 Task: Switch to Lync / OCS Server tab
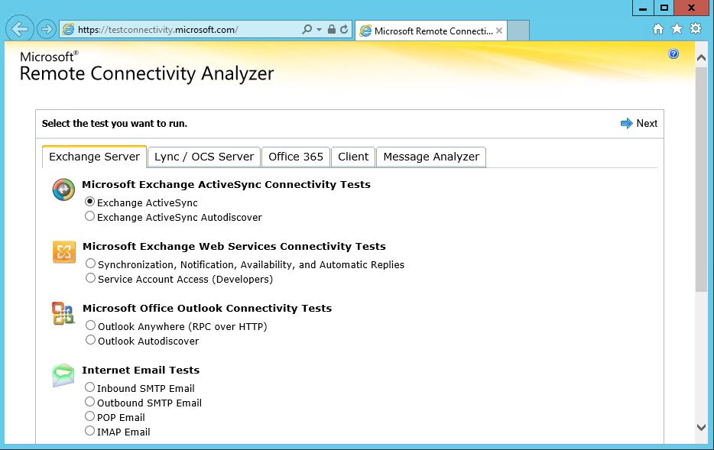click(204, 157)
